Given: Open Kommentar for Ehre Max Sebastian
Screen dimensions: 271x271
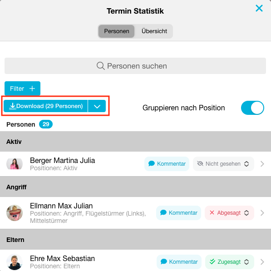Looking at the screenshot, I should pyautogui.click(x=179, y=261).
